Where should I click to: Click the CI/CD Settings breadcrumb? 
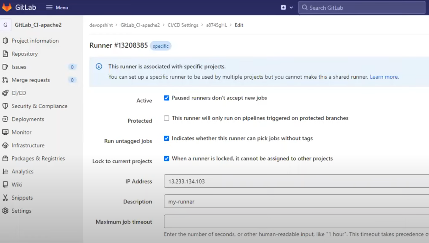point(183,25)
